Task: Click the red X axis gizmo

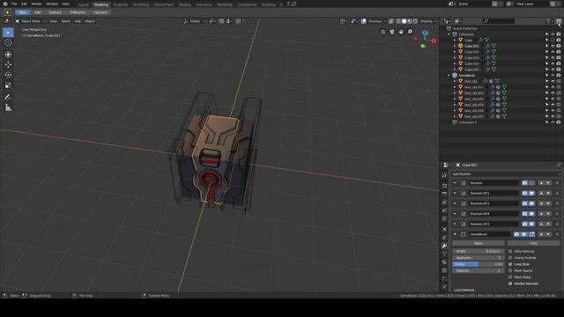Action: 434,41
